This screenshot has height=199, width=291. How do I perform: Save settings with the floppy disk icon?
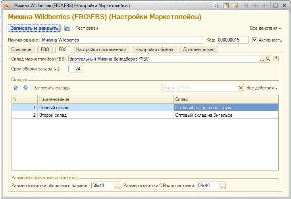click(67, 28)
